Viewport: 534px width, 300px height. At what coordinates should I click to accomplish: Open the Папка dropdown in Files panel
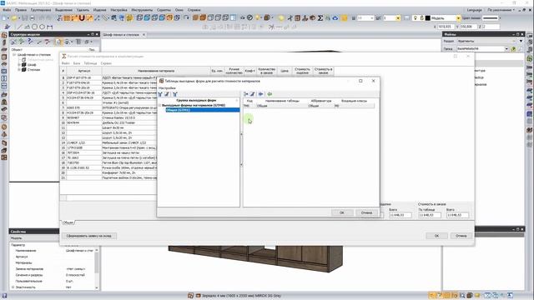[x=506, y=49]
